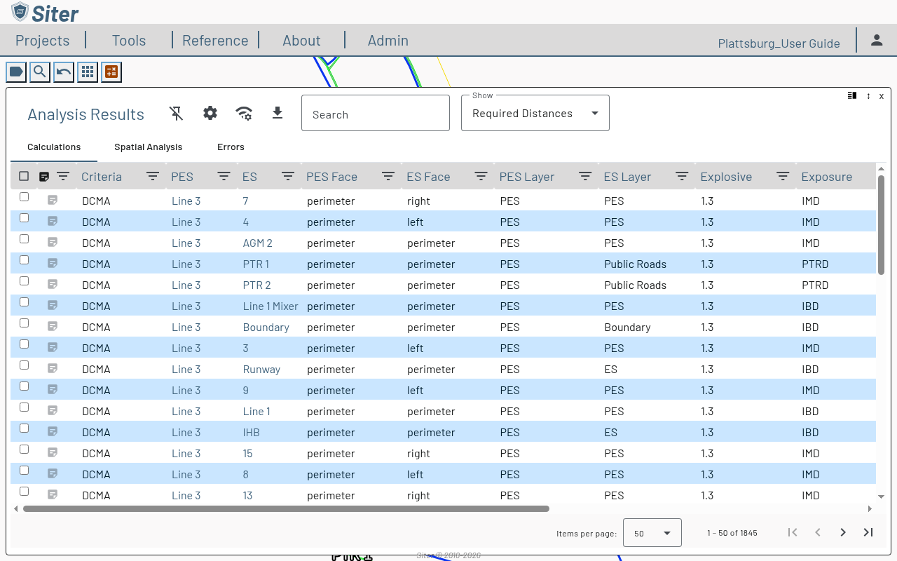This screenshot has height=561, width=897.
Task: Open the Criteria column filter
Action: coord(153,177)
